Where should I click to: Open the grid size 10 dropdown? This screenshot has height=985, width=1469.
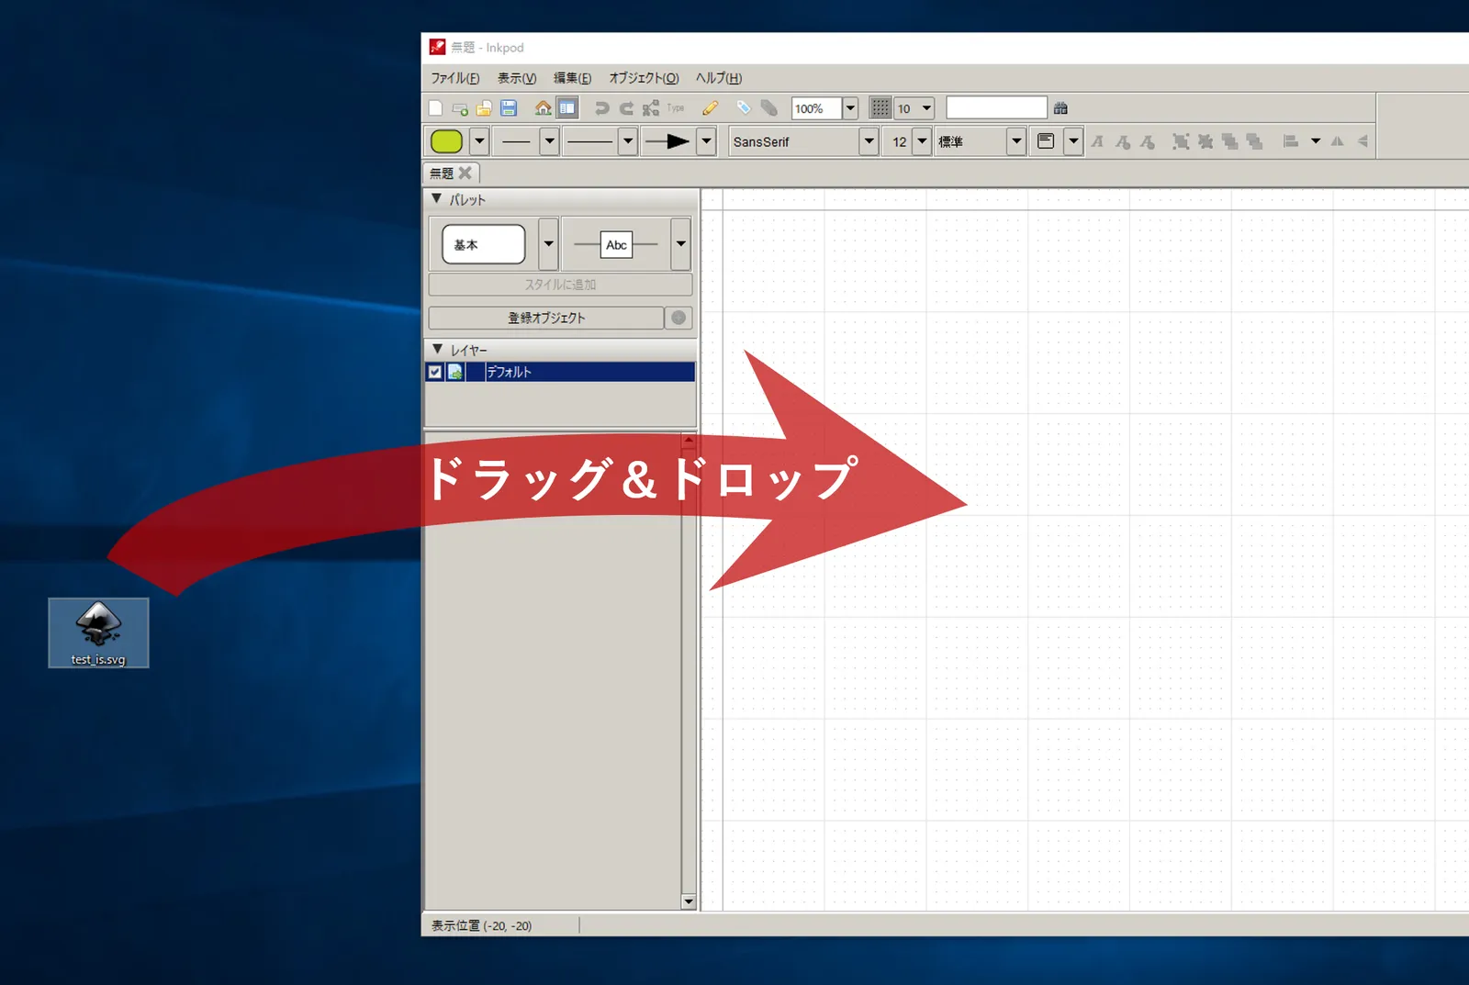pos(926,108)
